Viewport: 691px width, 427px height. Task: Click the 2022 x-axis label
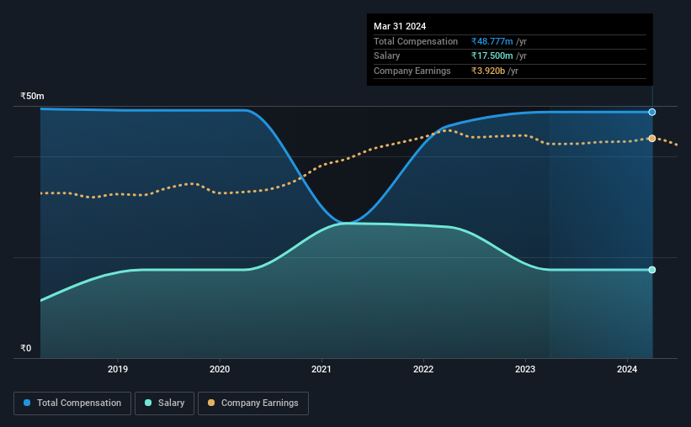[x=423, y=369]
